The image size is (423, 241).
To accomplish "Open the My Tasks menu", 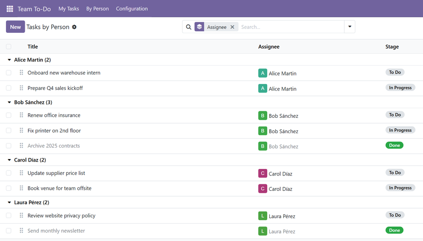I will point(69,8).
